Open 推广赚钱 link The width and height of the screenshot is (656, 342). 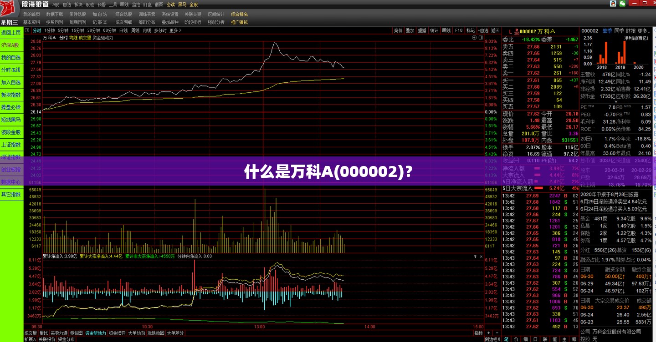(239, 22)
